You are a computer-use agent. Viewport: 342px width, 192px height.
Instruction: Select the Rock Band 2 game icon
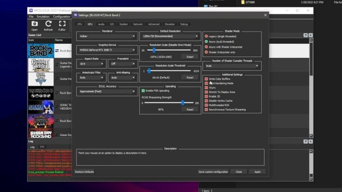click(x=41, y=51)
